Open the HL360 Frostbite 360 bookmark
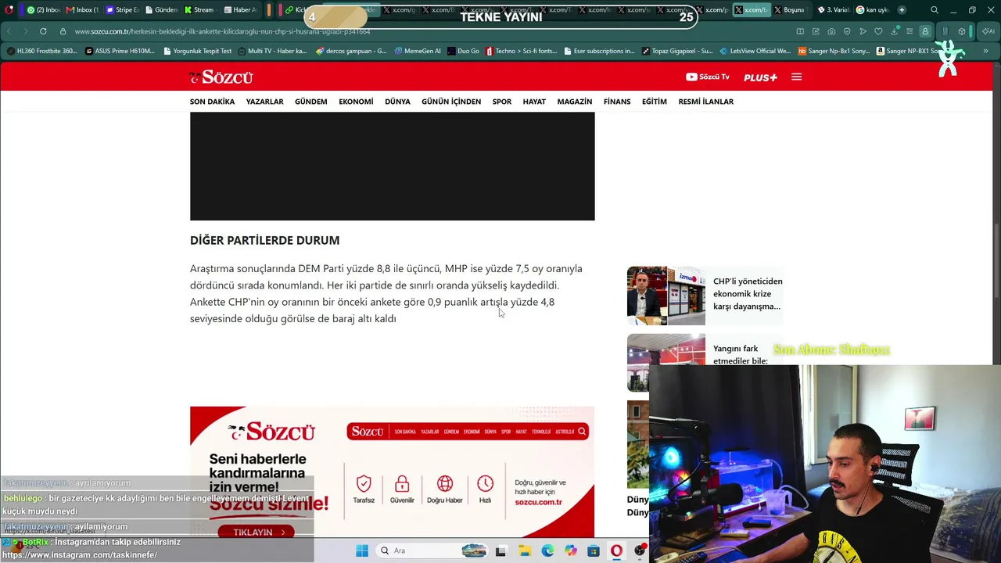The image size is (1001, 563). click(42, 51)
